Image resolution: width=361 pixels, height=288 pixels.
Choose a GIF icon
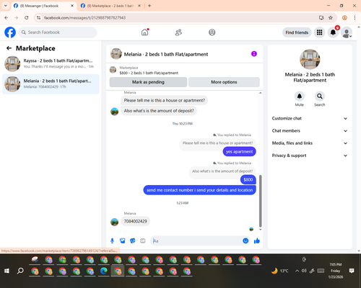(x=143, y=240)
